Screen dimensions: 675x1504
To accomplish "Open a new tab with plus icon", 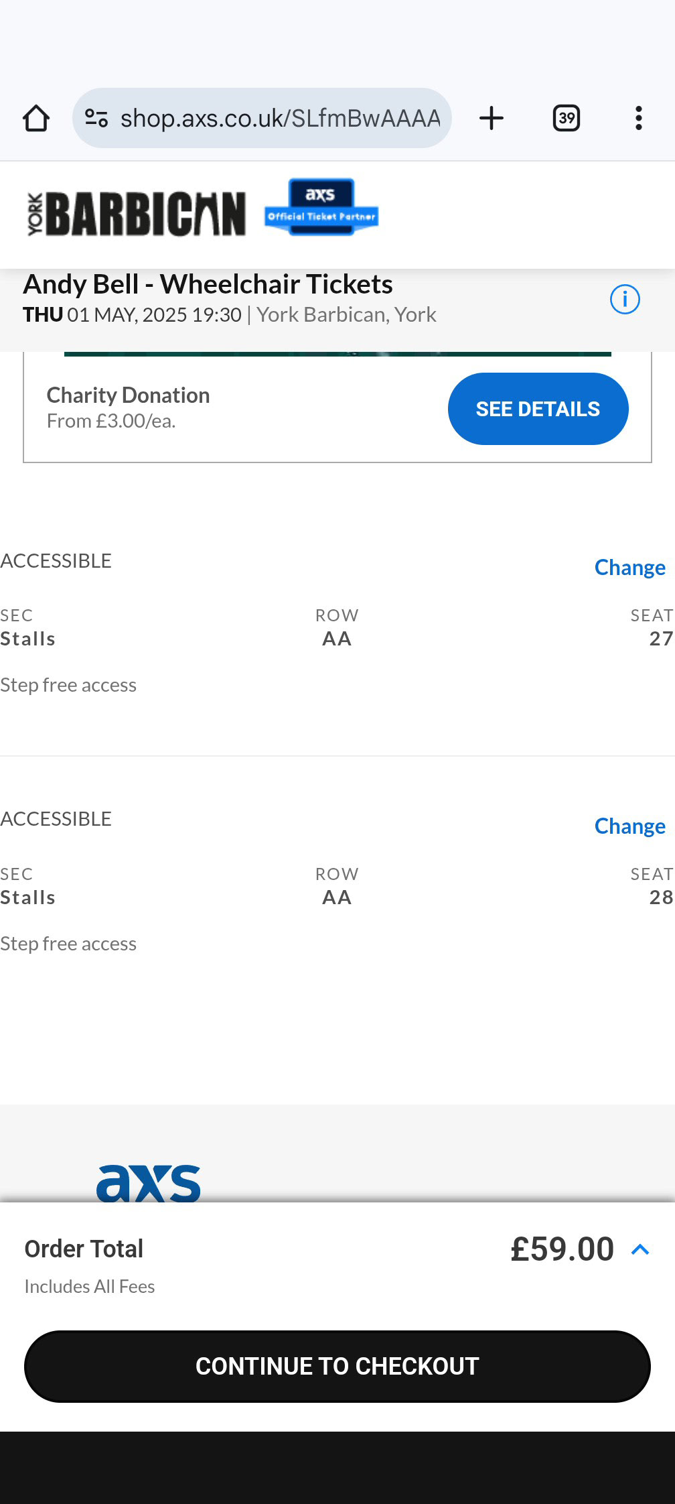I will (492, 119).
